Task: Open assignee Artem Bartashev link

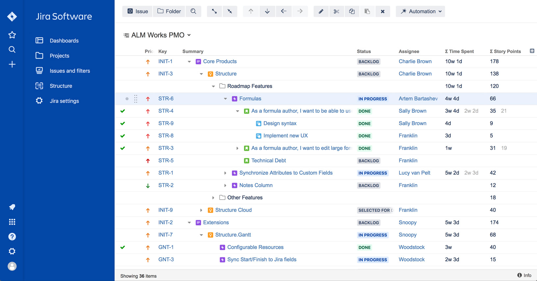Action: [418, 99]
